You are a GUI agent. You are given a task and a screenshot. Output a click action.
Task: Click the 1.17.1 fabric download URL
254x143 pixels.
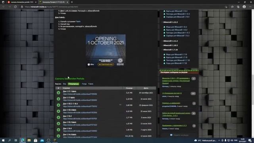[x=80, y=94]
